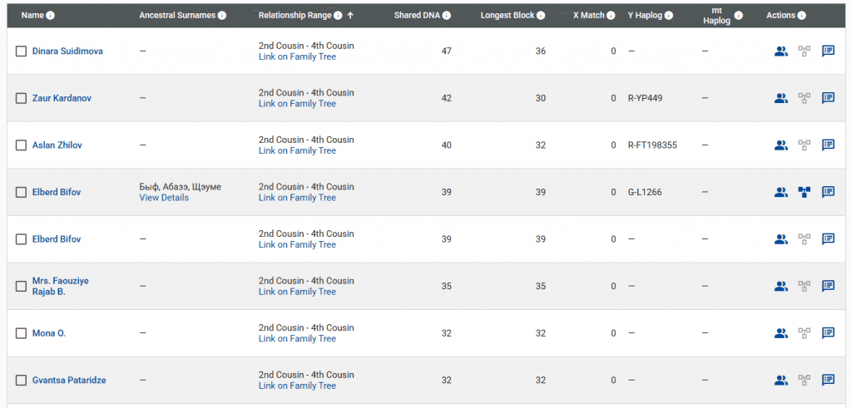Expand View Details for Elberd Bifov surnames
The width and height of the screenshot is (852, 408).
pos(164,198)
